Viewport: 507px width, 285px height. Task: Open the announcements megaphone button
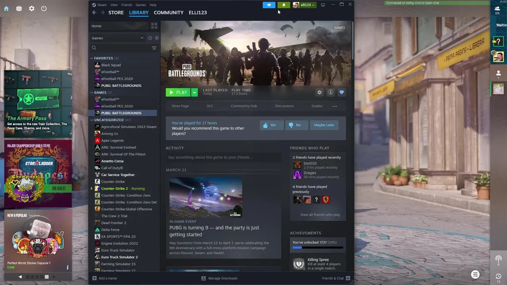pos(269,5)
